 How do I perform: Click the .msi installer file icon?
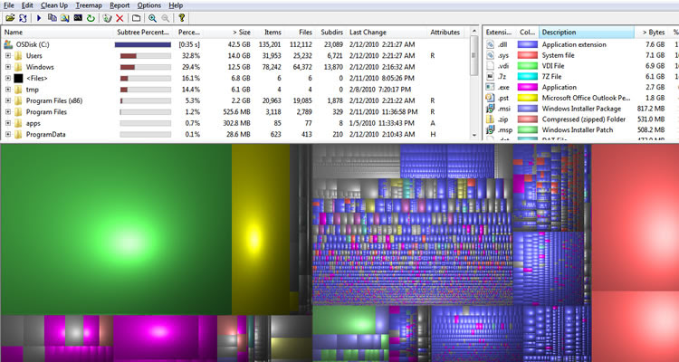click(x=490, y=109)
